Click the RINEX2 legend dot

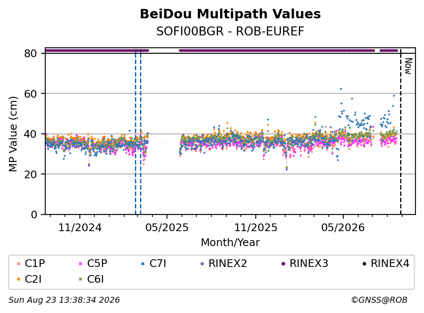click(x=202, y=264)
